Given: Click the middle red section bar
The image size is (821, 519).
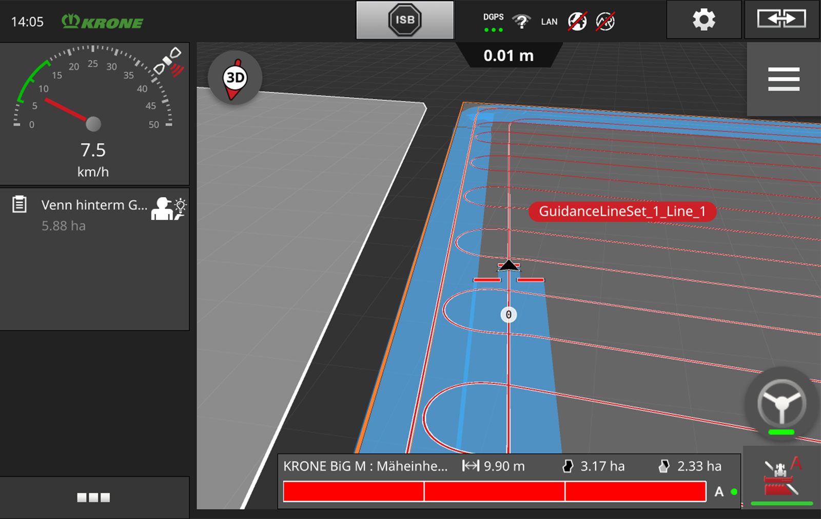Looking at the screenshot, I should [494, 492].
